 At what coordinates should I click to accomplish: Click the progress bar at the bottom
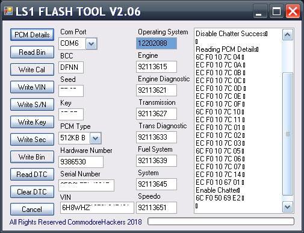(221, 222)
